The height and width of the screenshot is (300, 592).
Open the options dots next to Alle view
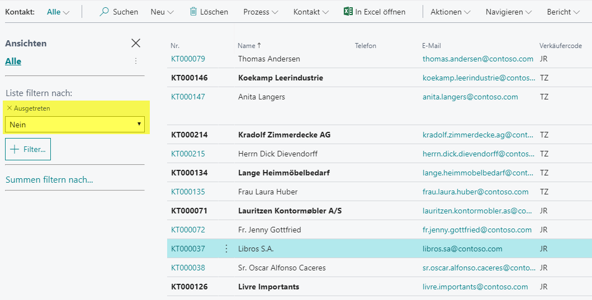click(x=136, y=61)
